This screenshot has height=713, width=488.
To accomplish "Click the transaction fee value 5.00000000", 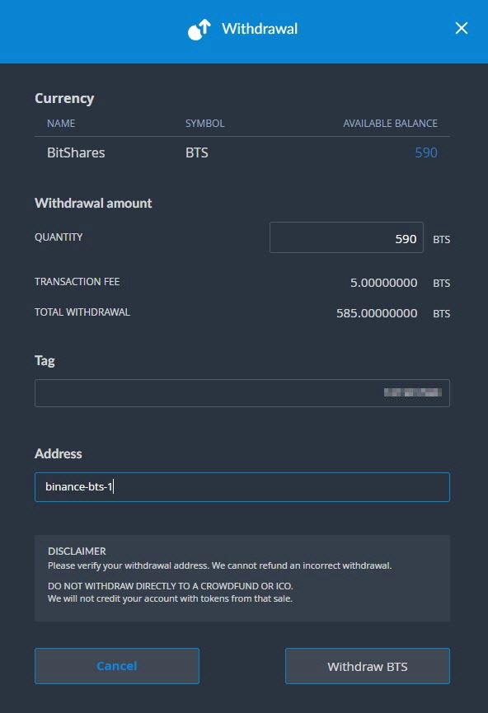I will pos(383,283).
